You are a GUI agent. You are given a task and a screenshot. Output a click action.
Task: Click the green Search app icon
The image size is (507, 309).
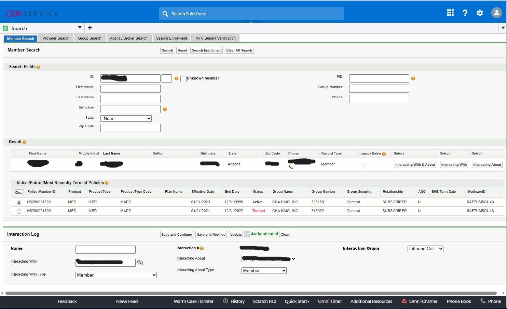coord(5,28)
